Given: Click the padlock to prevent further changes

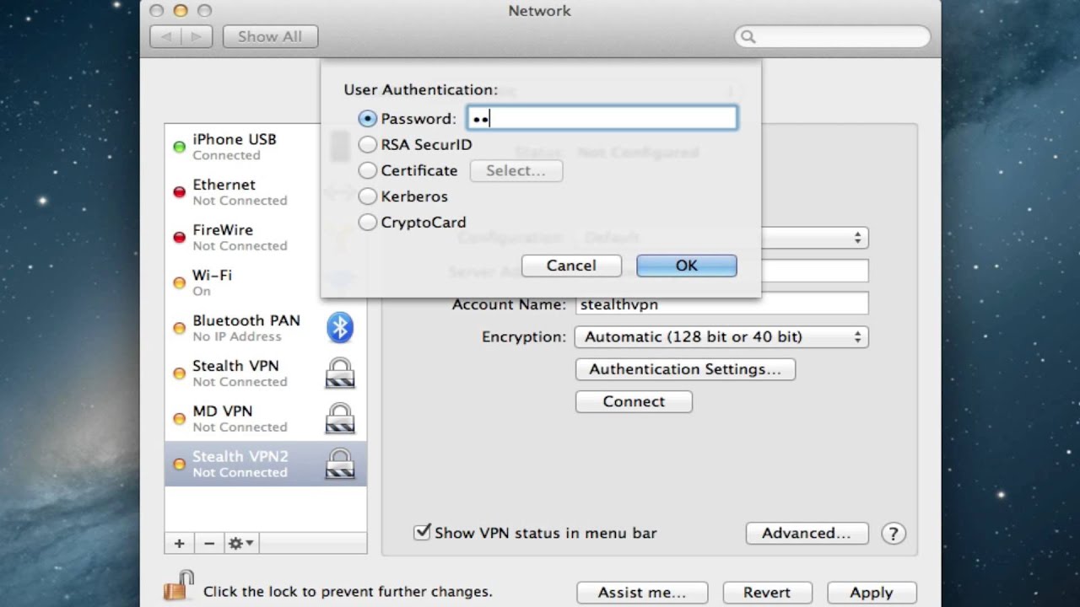Looking at the screenshot, I should [178, 586].
